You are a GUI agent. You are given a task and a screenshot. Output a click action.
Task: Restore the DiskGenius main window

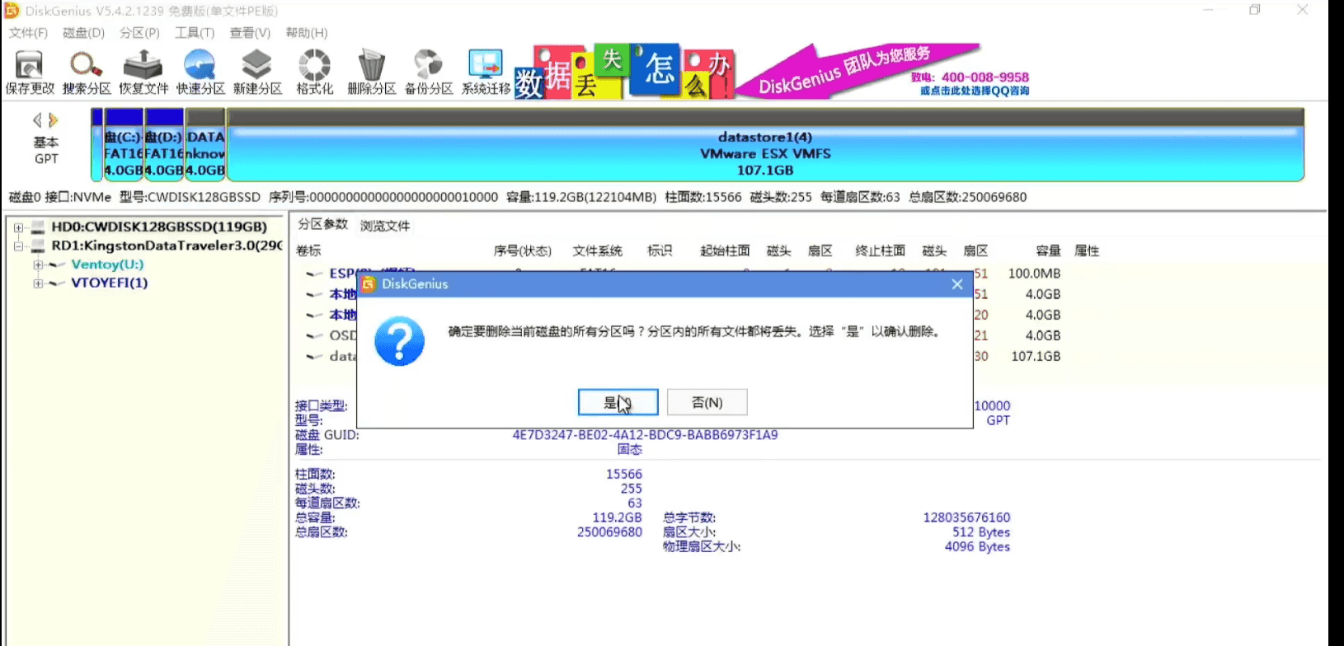(1254, 10)
